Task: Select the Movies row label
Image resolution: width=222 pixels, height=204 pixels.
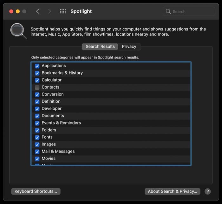Action: [x=49, y=159]
